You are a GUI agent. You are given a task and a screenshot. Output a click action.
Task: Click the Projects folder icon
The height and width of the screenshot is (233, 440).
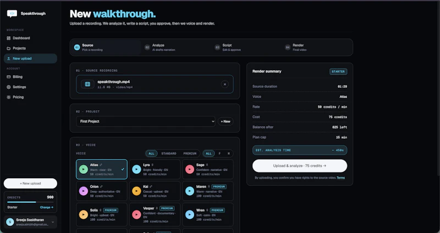point(9,48)
